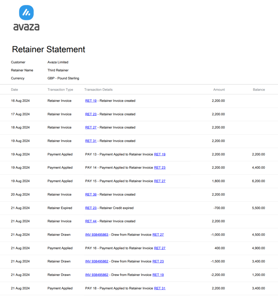278x300 pixels.
Task: Follow RET 27 link in PAY 15 row
Action: click(160, 181)
